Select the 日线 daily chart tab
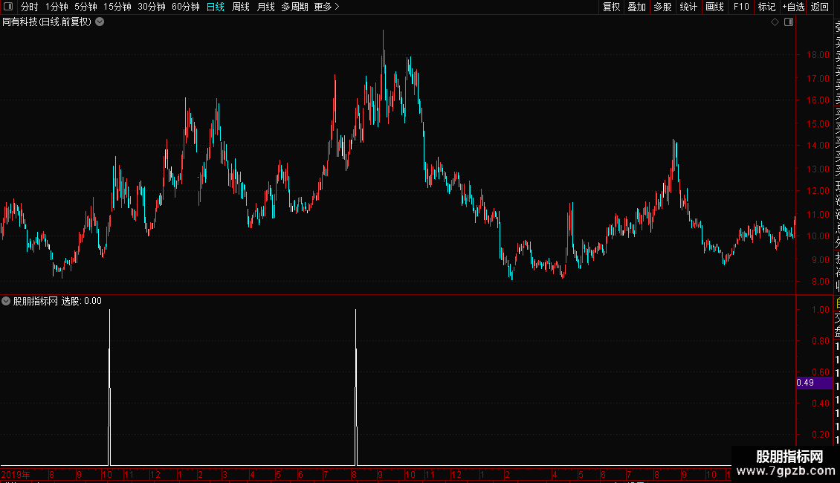This screenshot has width=840, height=483. 216,7
